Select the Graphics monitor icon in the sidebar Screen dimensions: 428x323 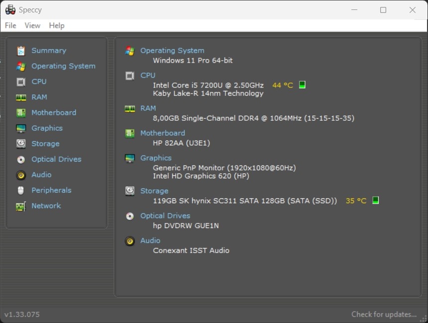point(20,128)
